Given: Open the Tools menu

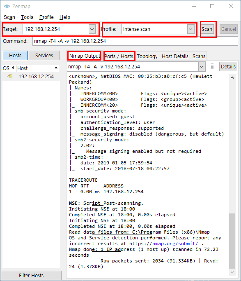Looking at the screenshot, I should (27, 17).
